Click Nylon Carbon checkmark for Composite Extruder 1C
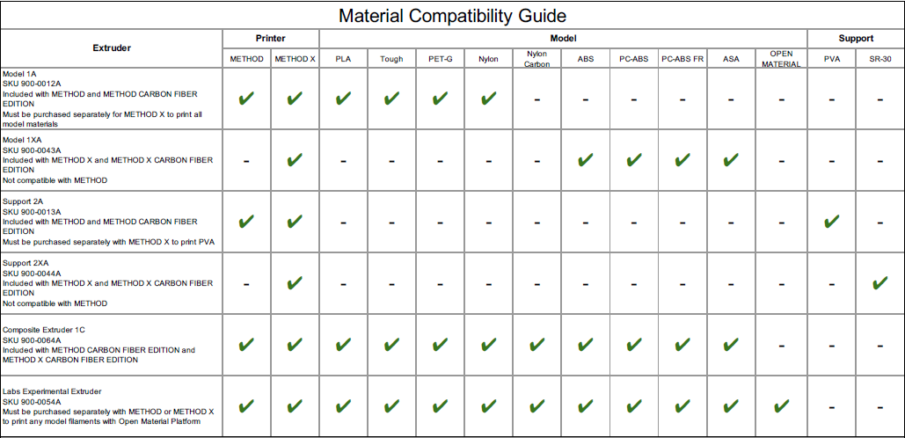 coord(536,345)
